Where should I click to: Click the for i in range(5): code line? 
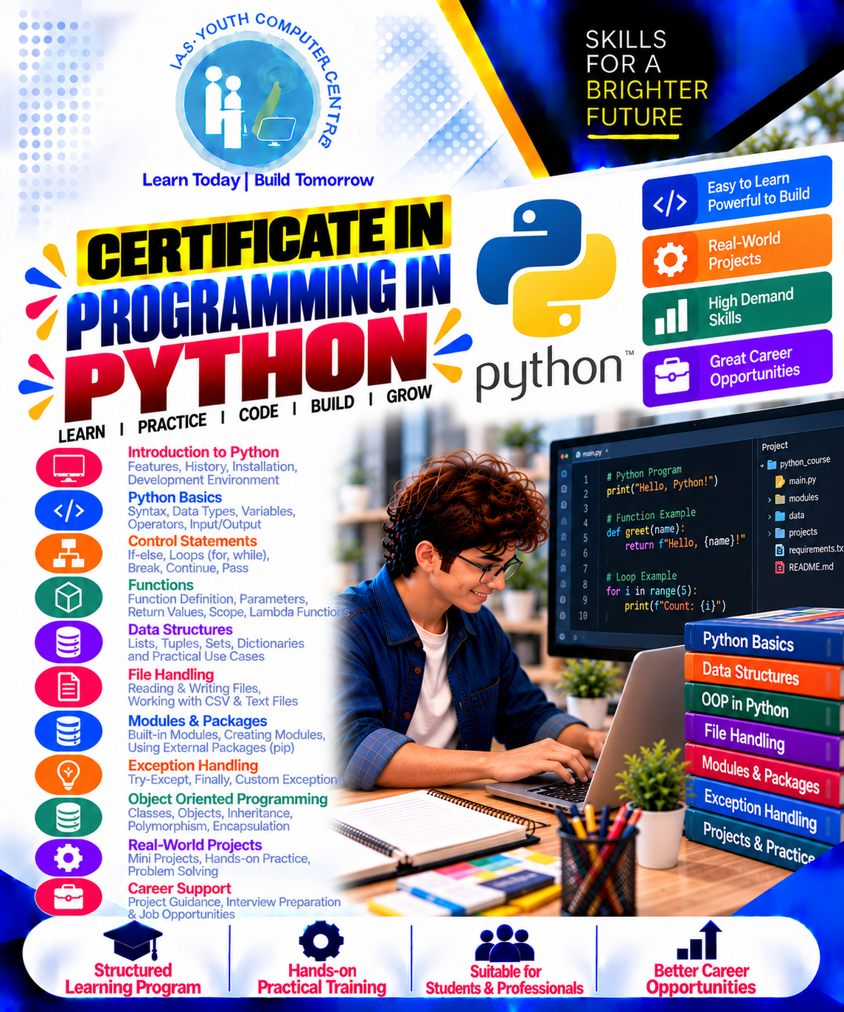pos(651,591)
